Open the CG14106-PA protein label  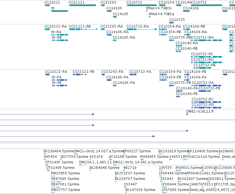pos(118,77)
